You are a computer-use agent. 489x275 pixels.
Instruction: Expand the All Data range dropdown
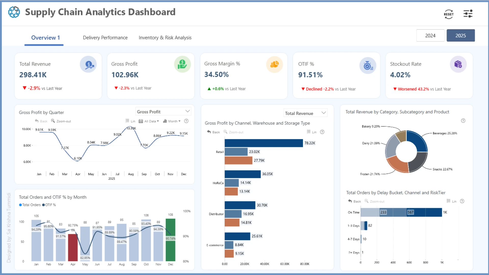click(149, 121)
